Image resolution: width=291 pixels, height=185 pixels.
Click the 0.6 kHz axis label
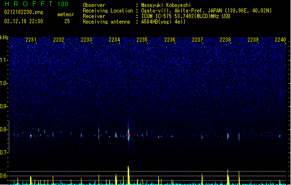[4, 176]
